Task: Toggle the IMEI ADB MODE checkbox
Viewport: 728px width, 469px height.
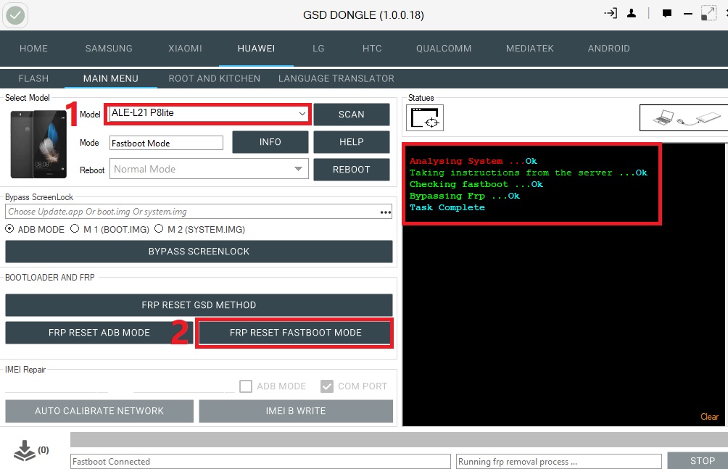Action: coord(246,386)
